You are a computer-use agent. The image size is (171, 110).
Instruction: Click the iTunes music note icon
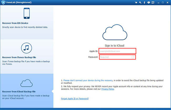27,48
